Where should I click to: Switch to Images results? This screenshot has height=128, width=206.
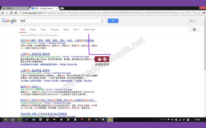[x=33, y=29]
